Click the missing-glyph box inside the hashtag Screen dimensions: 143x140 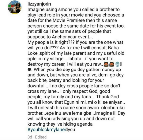[x=66, y=130]
